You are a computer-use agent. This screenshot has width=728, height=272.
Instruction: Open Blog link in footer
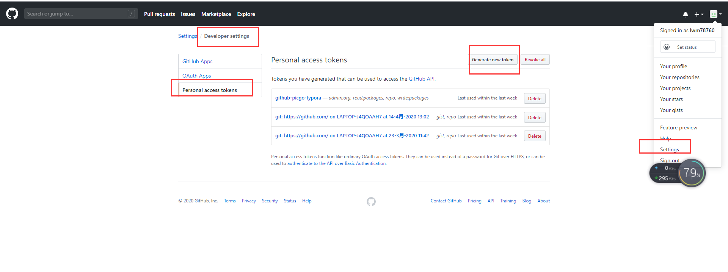pos(527,201)
